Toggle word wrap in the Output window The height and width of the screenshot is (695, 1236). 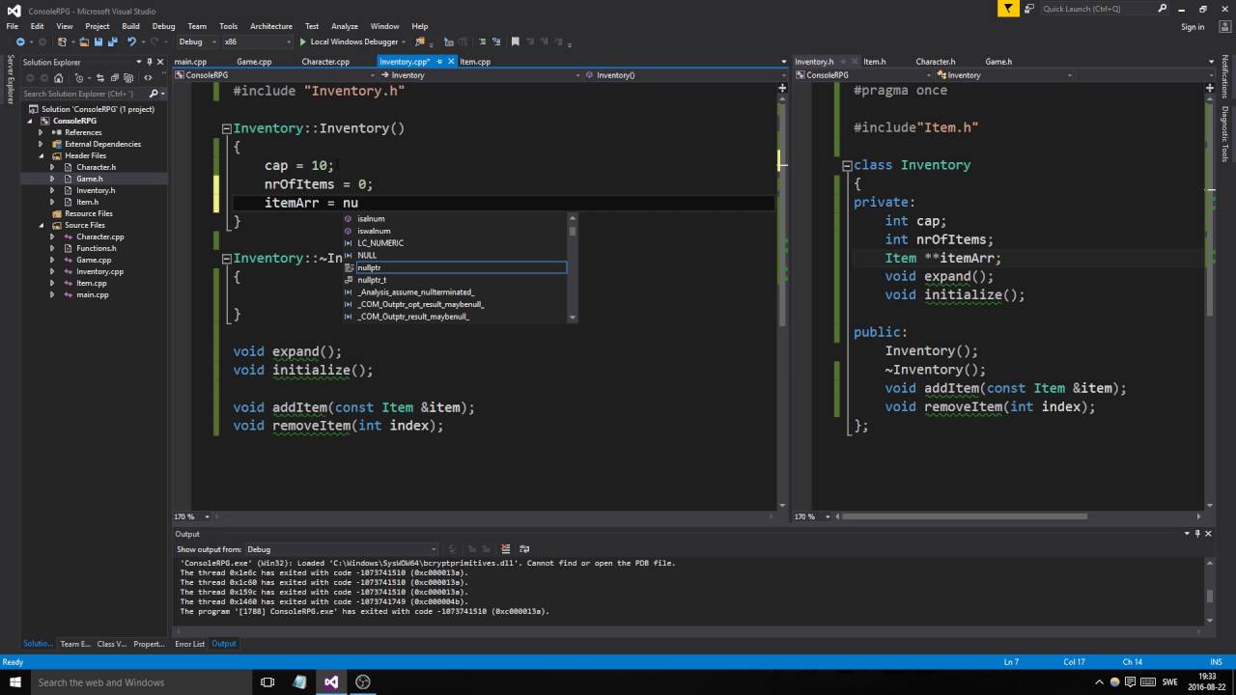[x=524, y=548]
